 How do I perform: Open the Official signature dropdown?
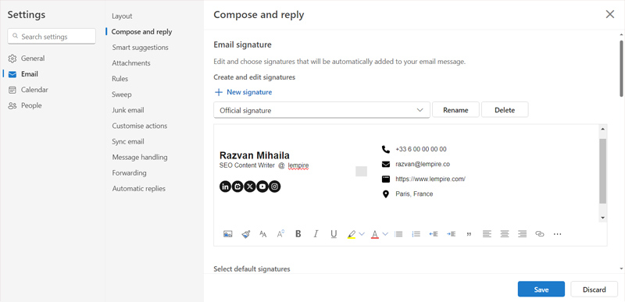coord(322,110)
